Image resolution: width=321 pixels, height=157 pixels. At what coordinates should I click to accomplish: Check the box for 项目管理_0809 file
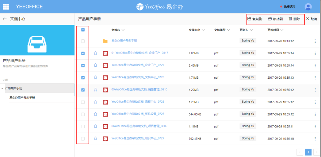click(83, 126)
